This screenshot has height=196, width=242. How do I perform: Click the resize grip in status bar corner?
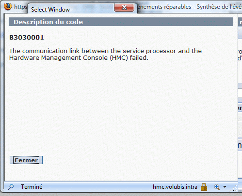click(234, 188)
